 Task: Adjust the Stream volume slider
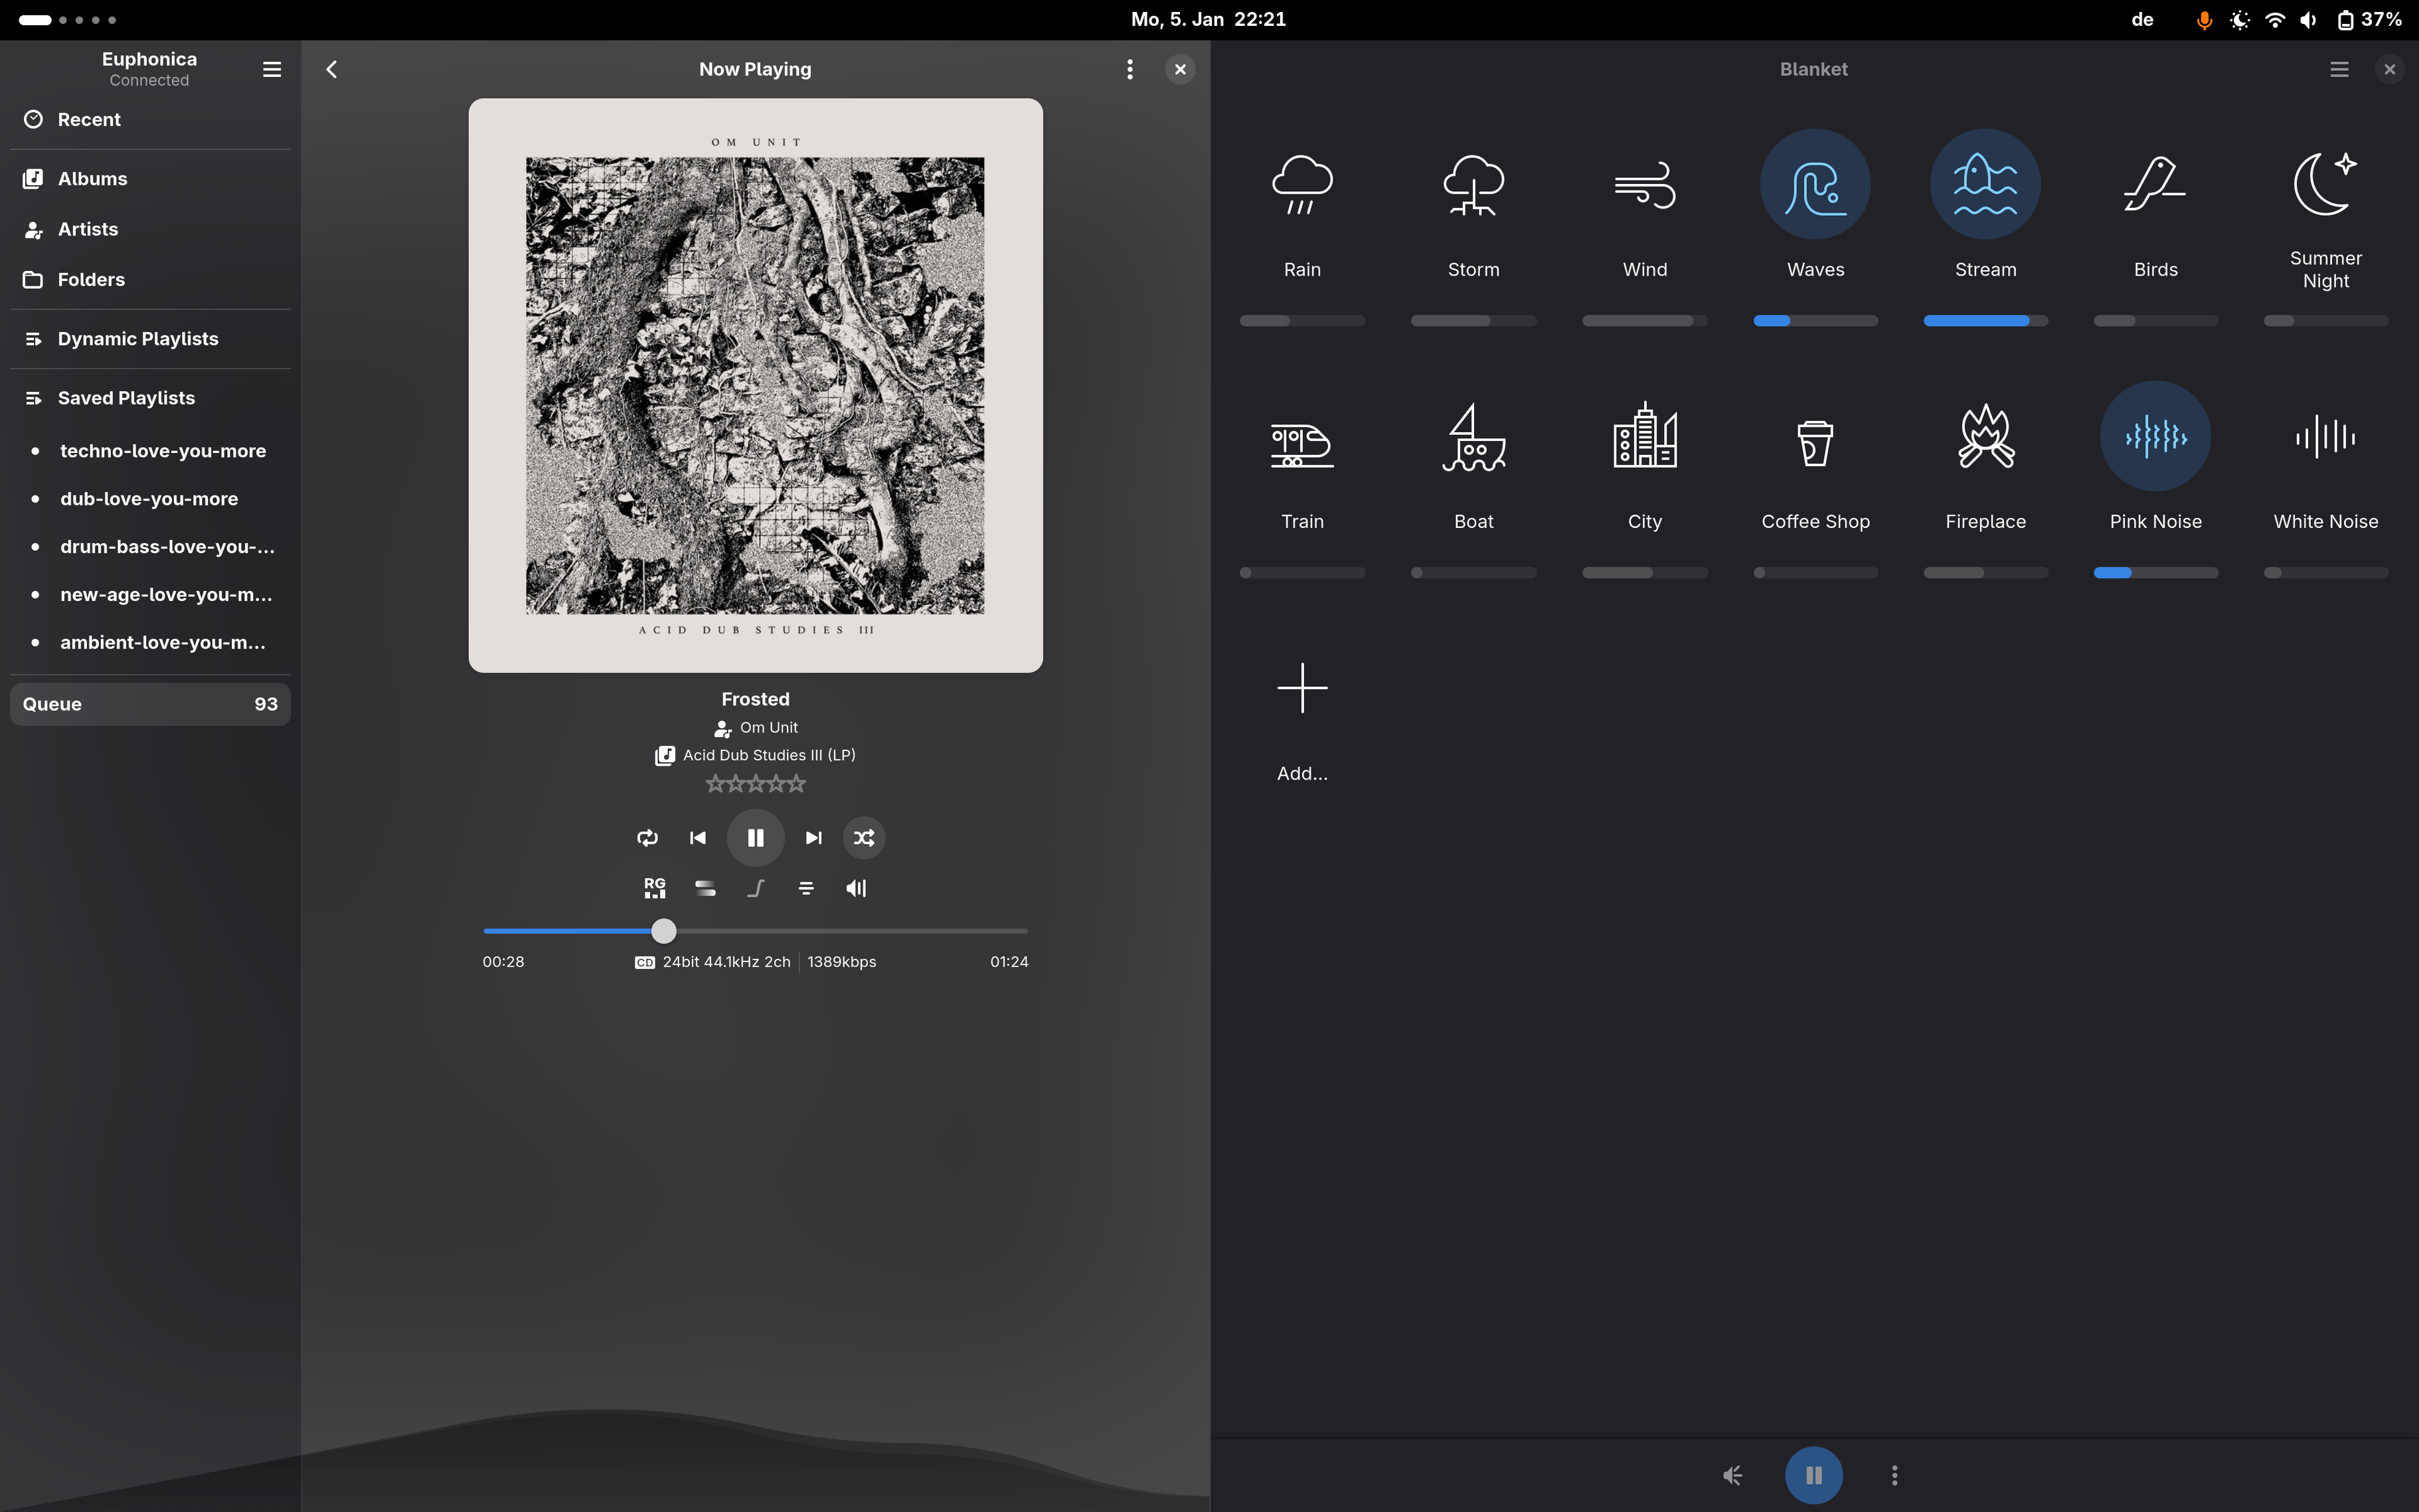[x=1985, y=321]
